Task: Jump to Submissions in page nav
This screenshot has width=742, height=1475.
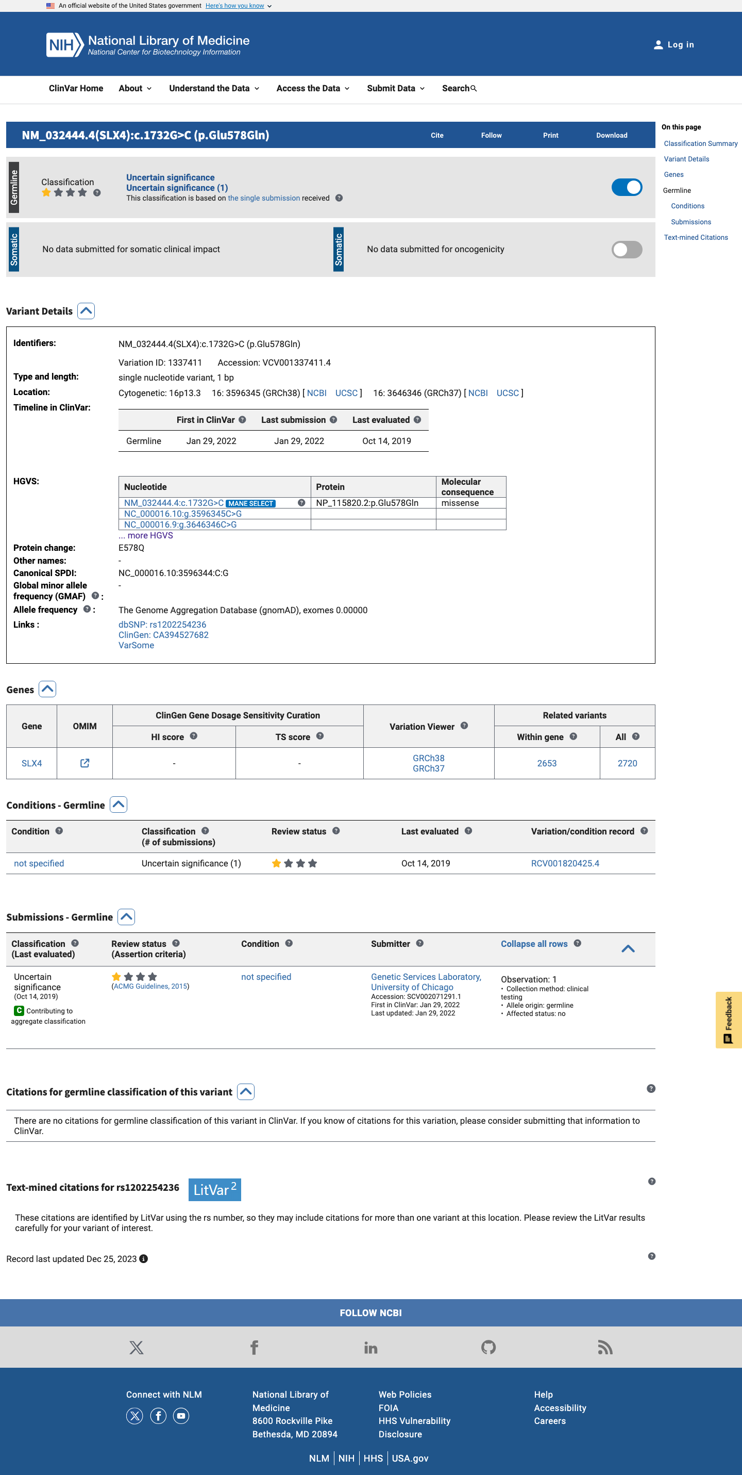Action: (x=690, y=222)
